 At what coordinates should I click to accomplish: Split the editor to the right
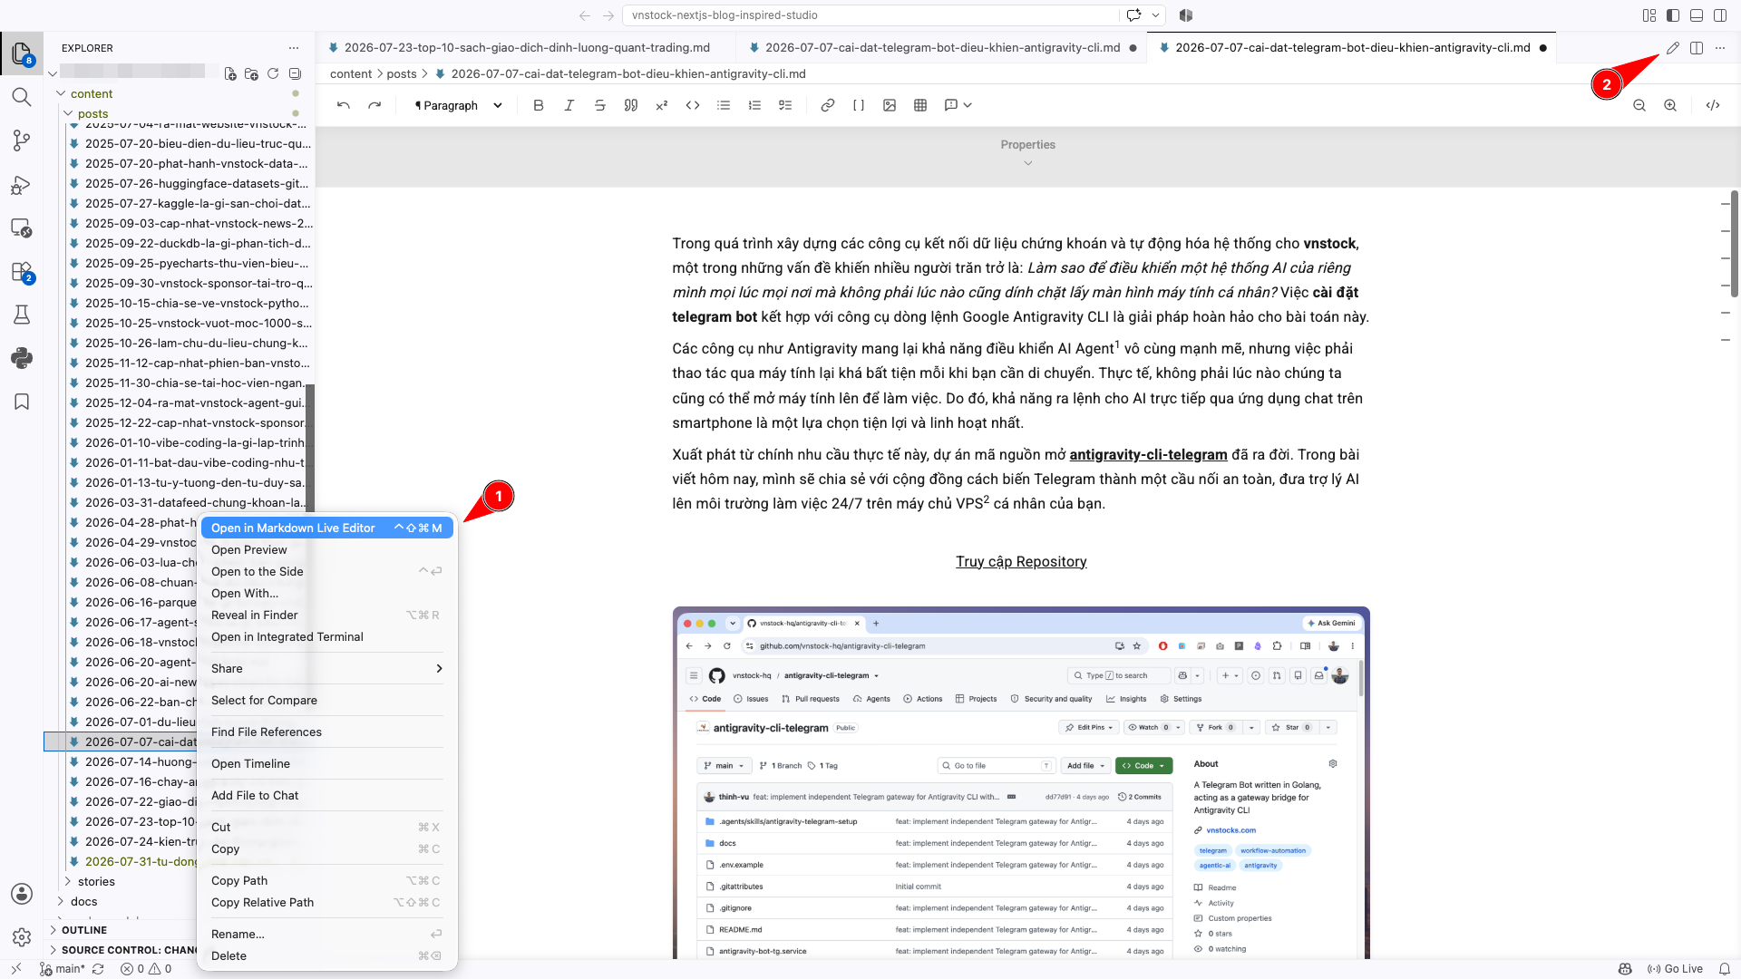pos(1697,48)
